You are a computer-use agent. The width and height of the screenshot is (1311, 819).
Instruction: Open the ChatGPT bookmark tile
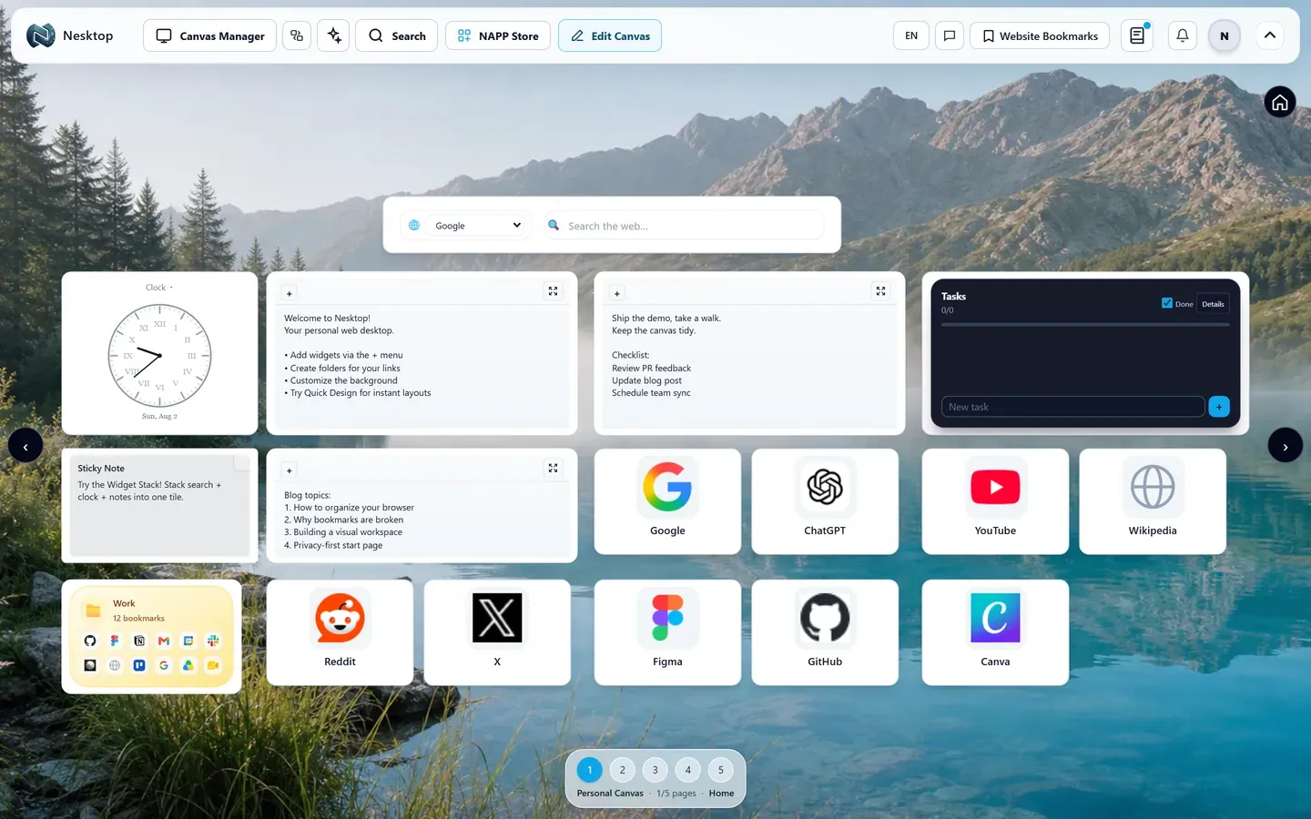coord(825,501)
